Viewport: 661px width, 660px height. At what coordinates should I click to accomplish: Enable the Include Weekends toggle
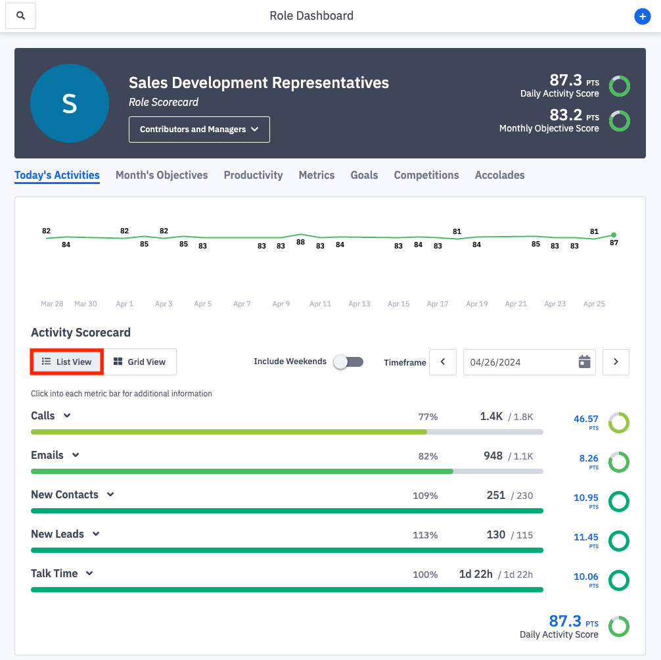point(348,362)
